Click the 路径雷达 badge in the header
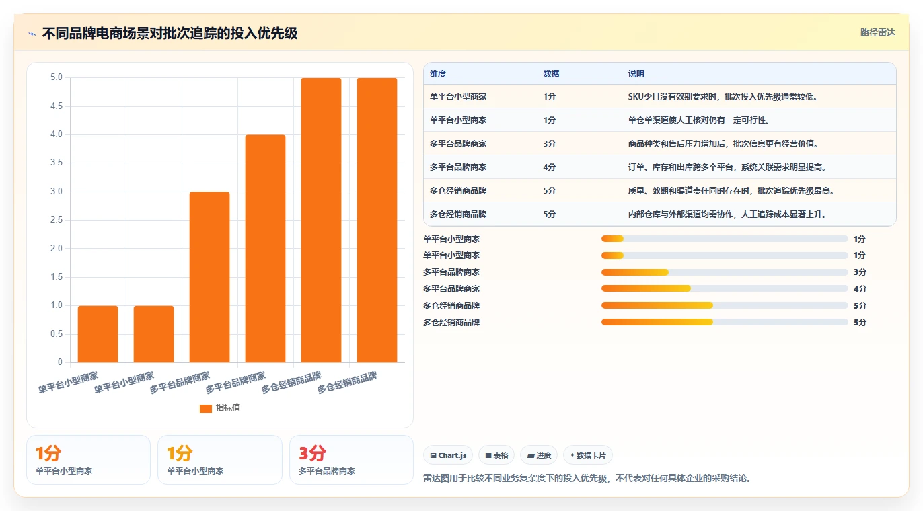The height and width of the screenshot is (511, 923). pos(878,32)
